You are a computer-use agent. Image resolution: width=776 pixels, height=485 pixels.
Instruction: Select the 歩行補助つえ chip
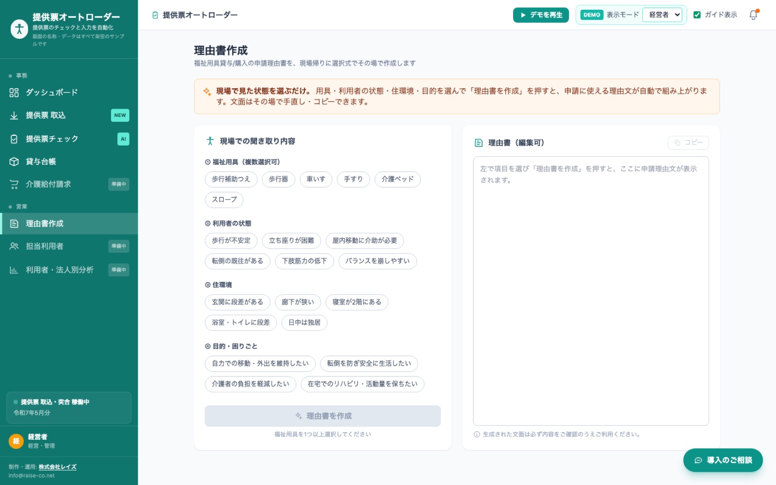coord(231,179)
